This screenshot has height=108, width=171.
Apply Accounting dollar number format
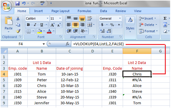(102, 25)
